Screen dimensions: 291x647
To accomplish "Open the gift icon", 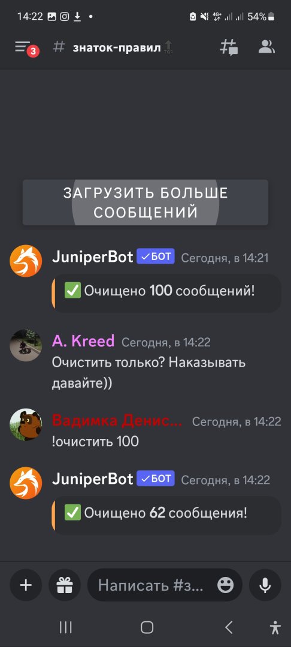I will [x=64, y=585].
